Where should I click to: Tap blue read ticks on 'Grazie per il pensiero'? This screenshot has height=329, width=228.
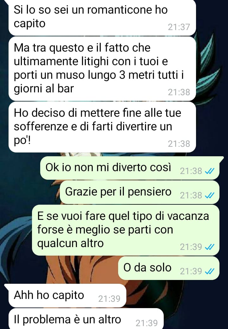coord(210,196)
